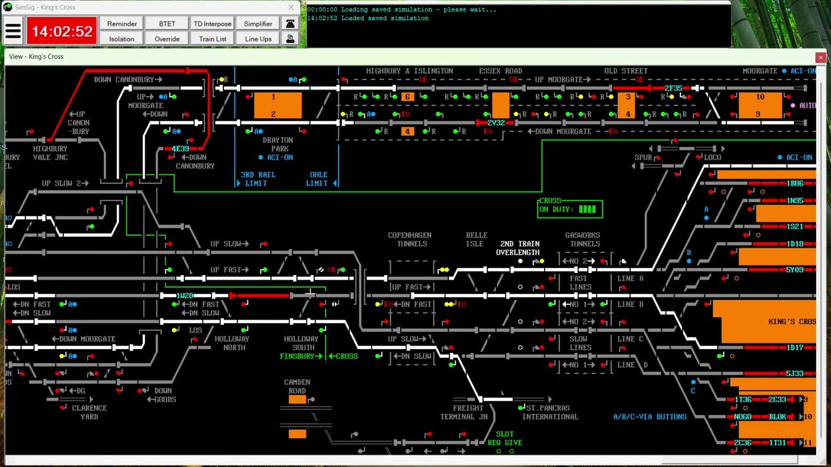Click the red signal right of Camden Road

[x=312, y=400]
